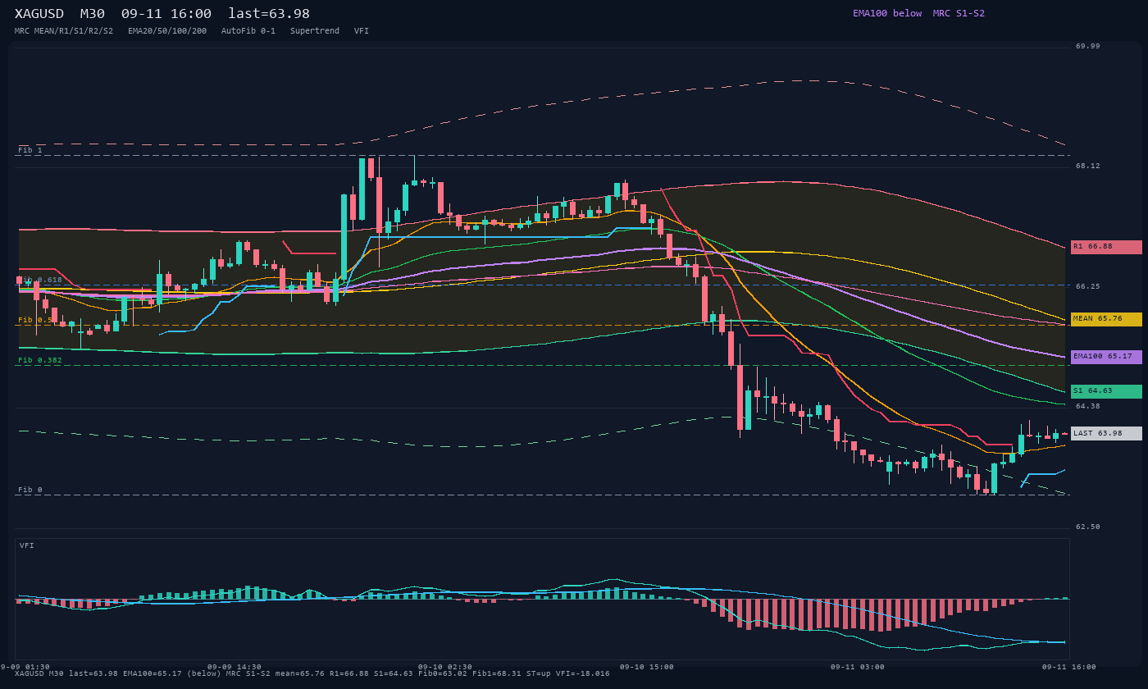Click 'ST=up' in the status line
This screenshot has height=689, width=1148.
(x=540, y=673)
